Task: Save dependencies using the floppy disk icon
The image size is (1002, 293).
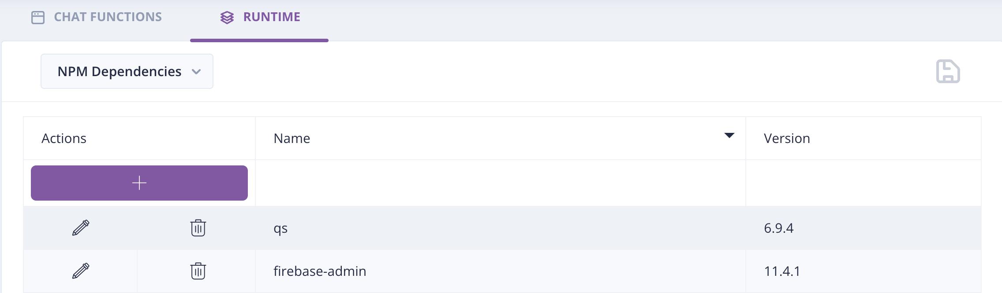Action: pyautogui.click(x=947, y=71)
